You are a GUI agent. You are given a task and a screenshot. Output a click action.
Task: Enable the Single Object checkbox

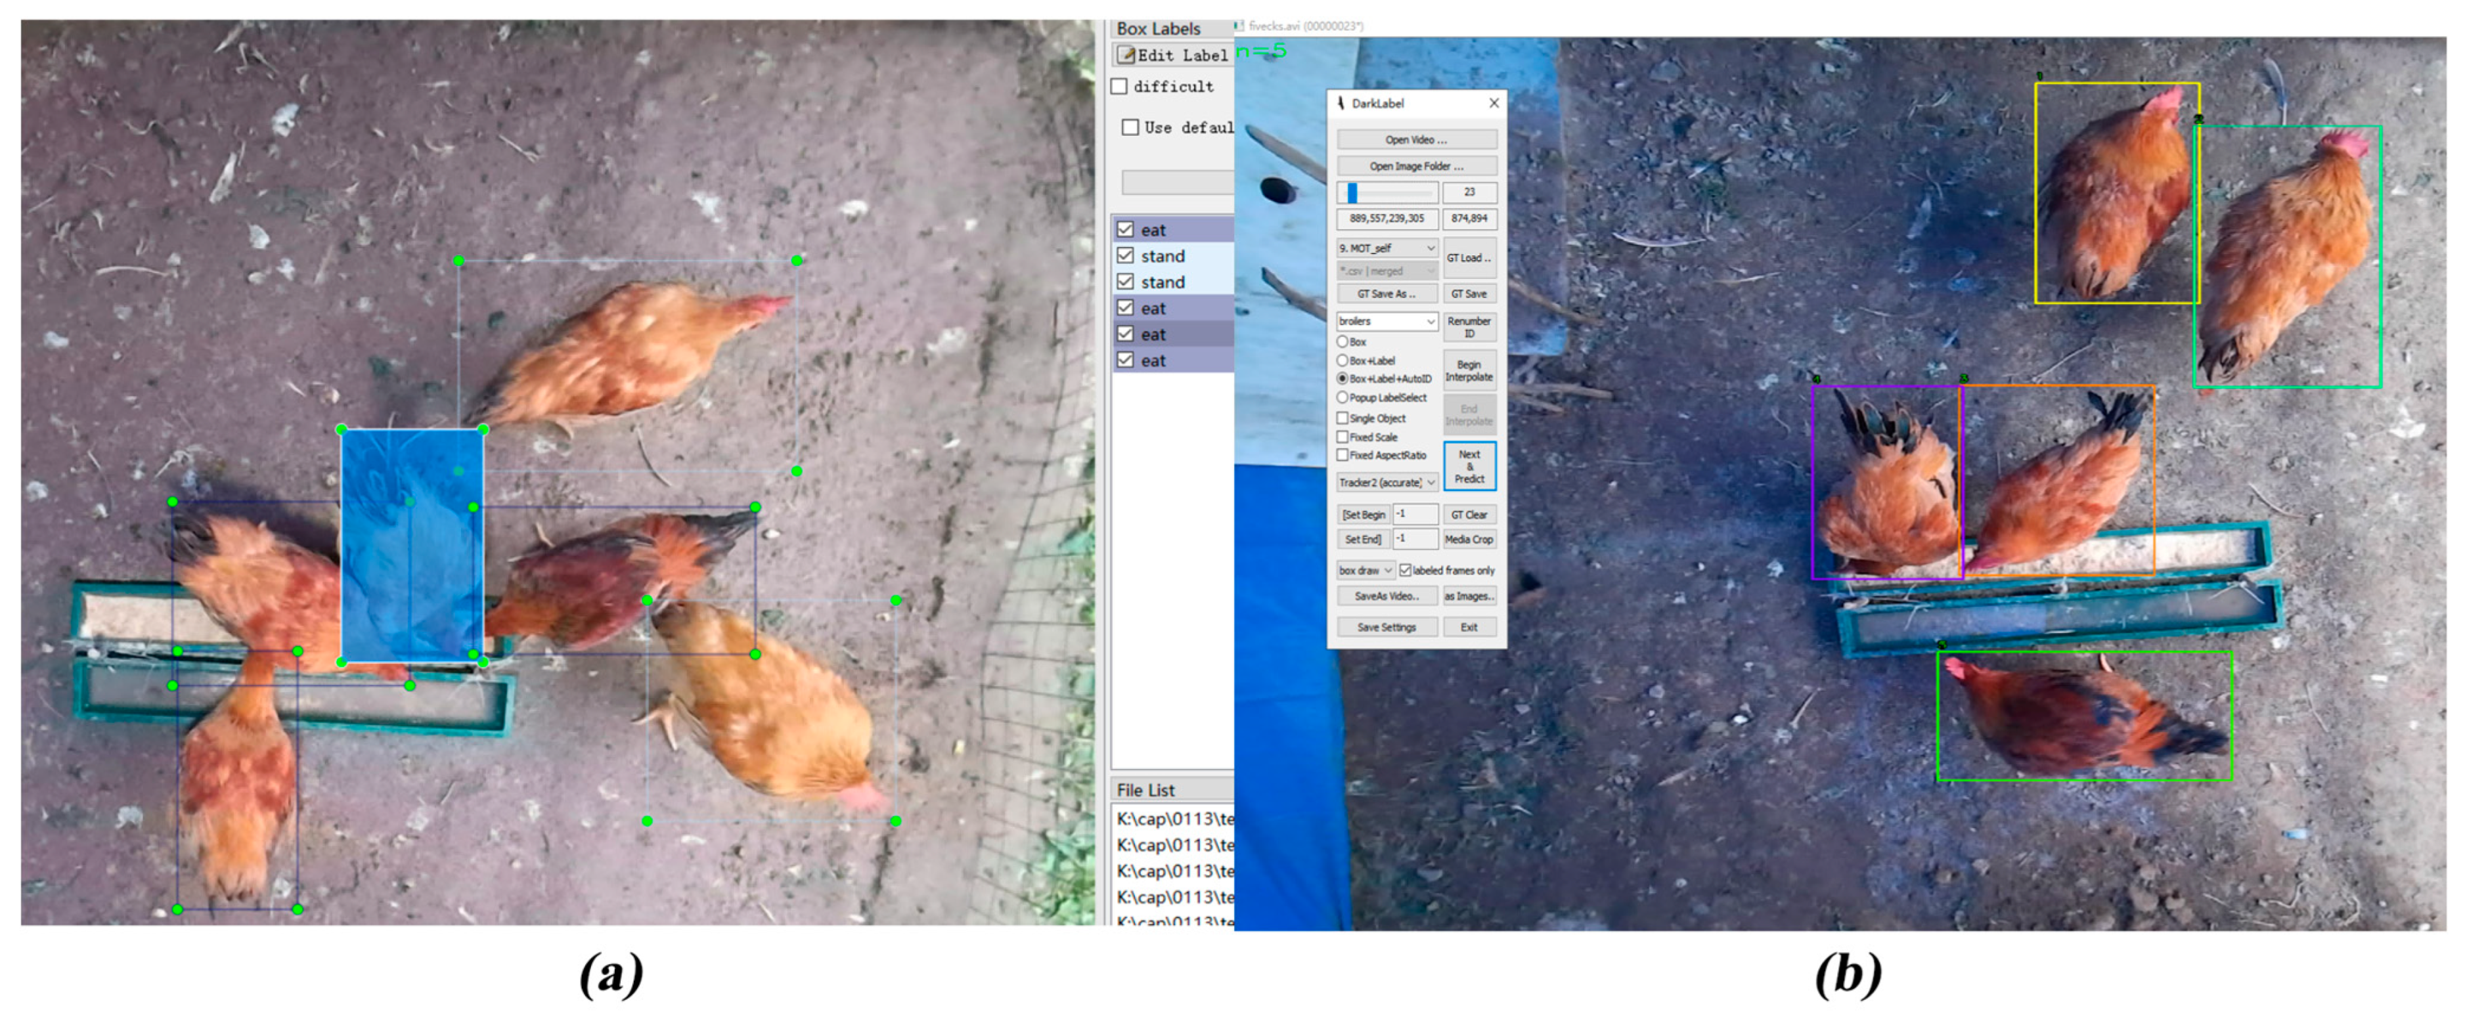[x=1343, y=418]
